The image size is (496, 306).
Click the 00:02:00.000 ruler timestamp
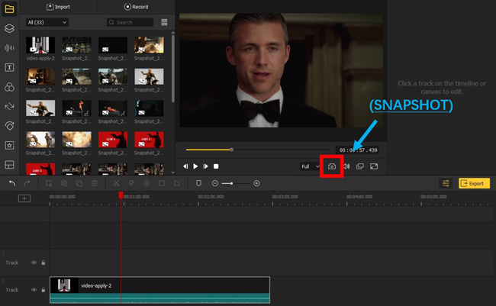point(211,197)
